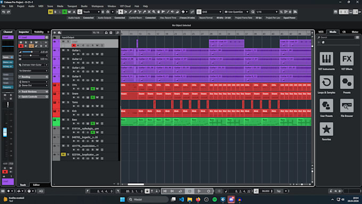Viewport: 362px width, 204px height.
Task: Click the horizontal timeline scrollbar
Action: tap(136, 184)
